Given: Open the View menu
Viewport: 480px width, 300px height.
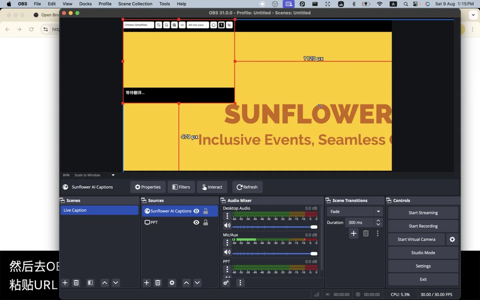Looking at the screenshot, I should pyautogui.click(x=67, y=4).
